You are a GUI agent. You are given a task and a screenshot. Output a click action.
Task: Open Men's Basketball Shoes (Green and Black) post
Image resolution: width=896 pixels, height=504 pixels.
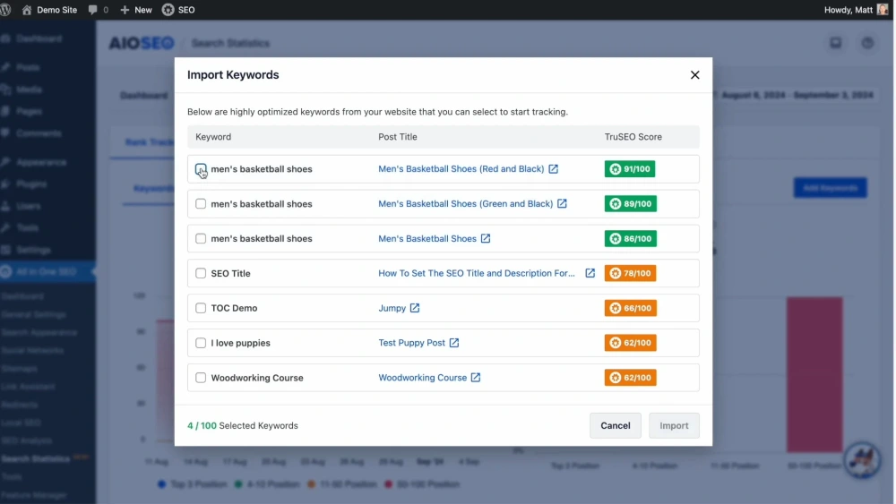coord(466,204)
